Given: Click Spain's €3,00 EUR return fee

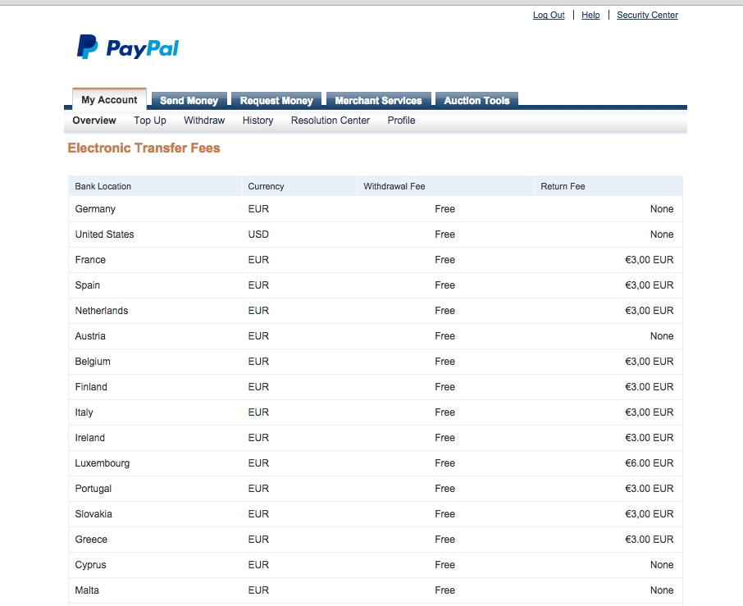Looking at the screenshot, I should coord(650,285).
